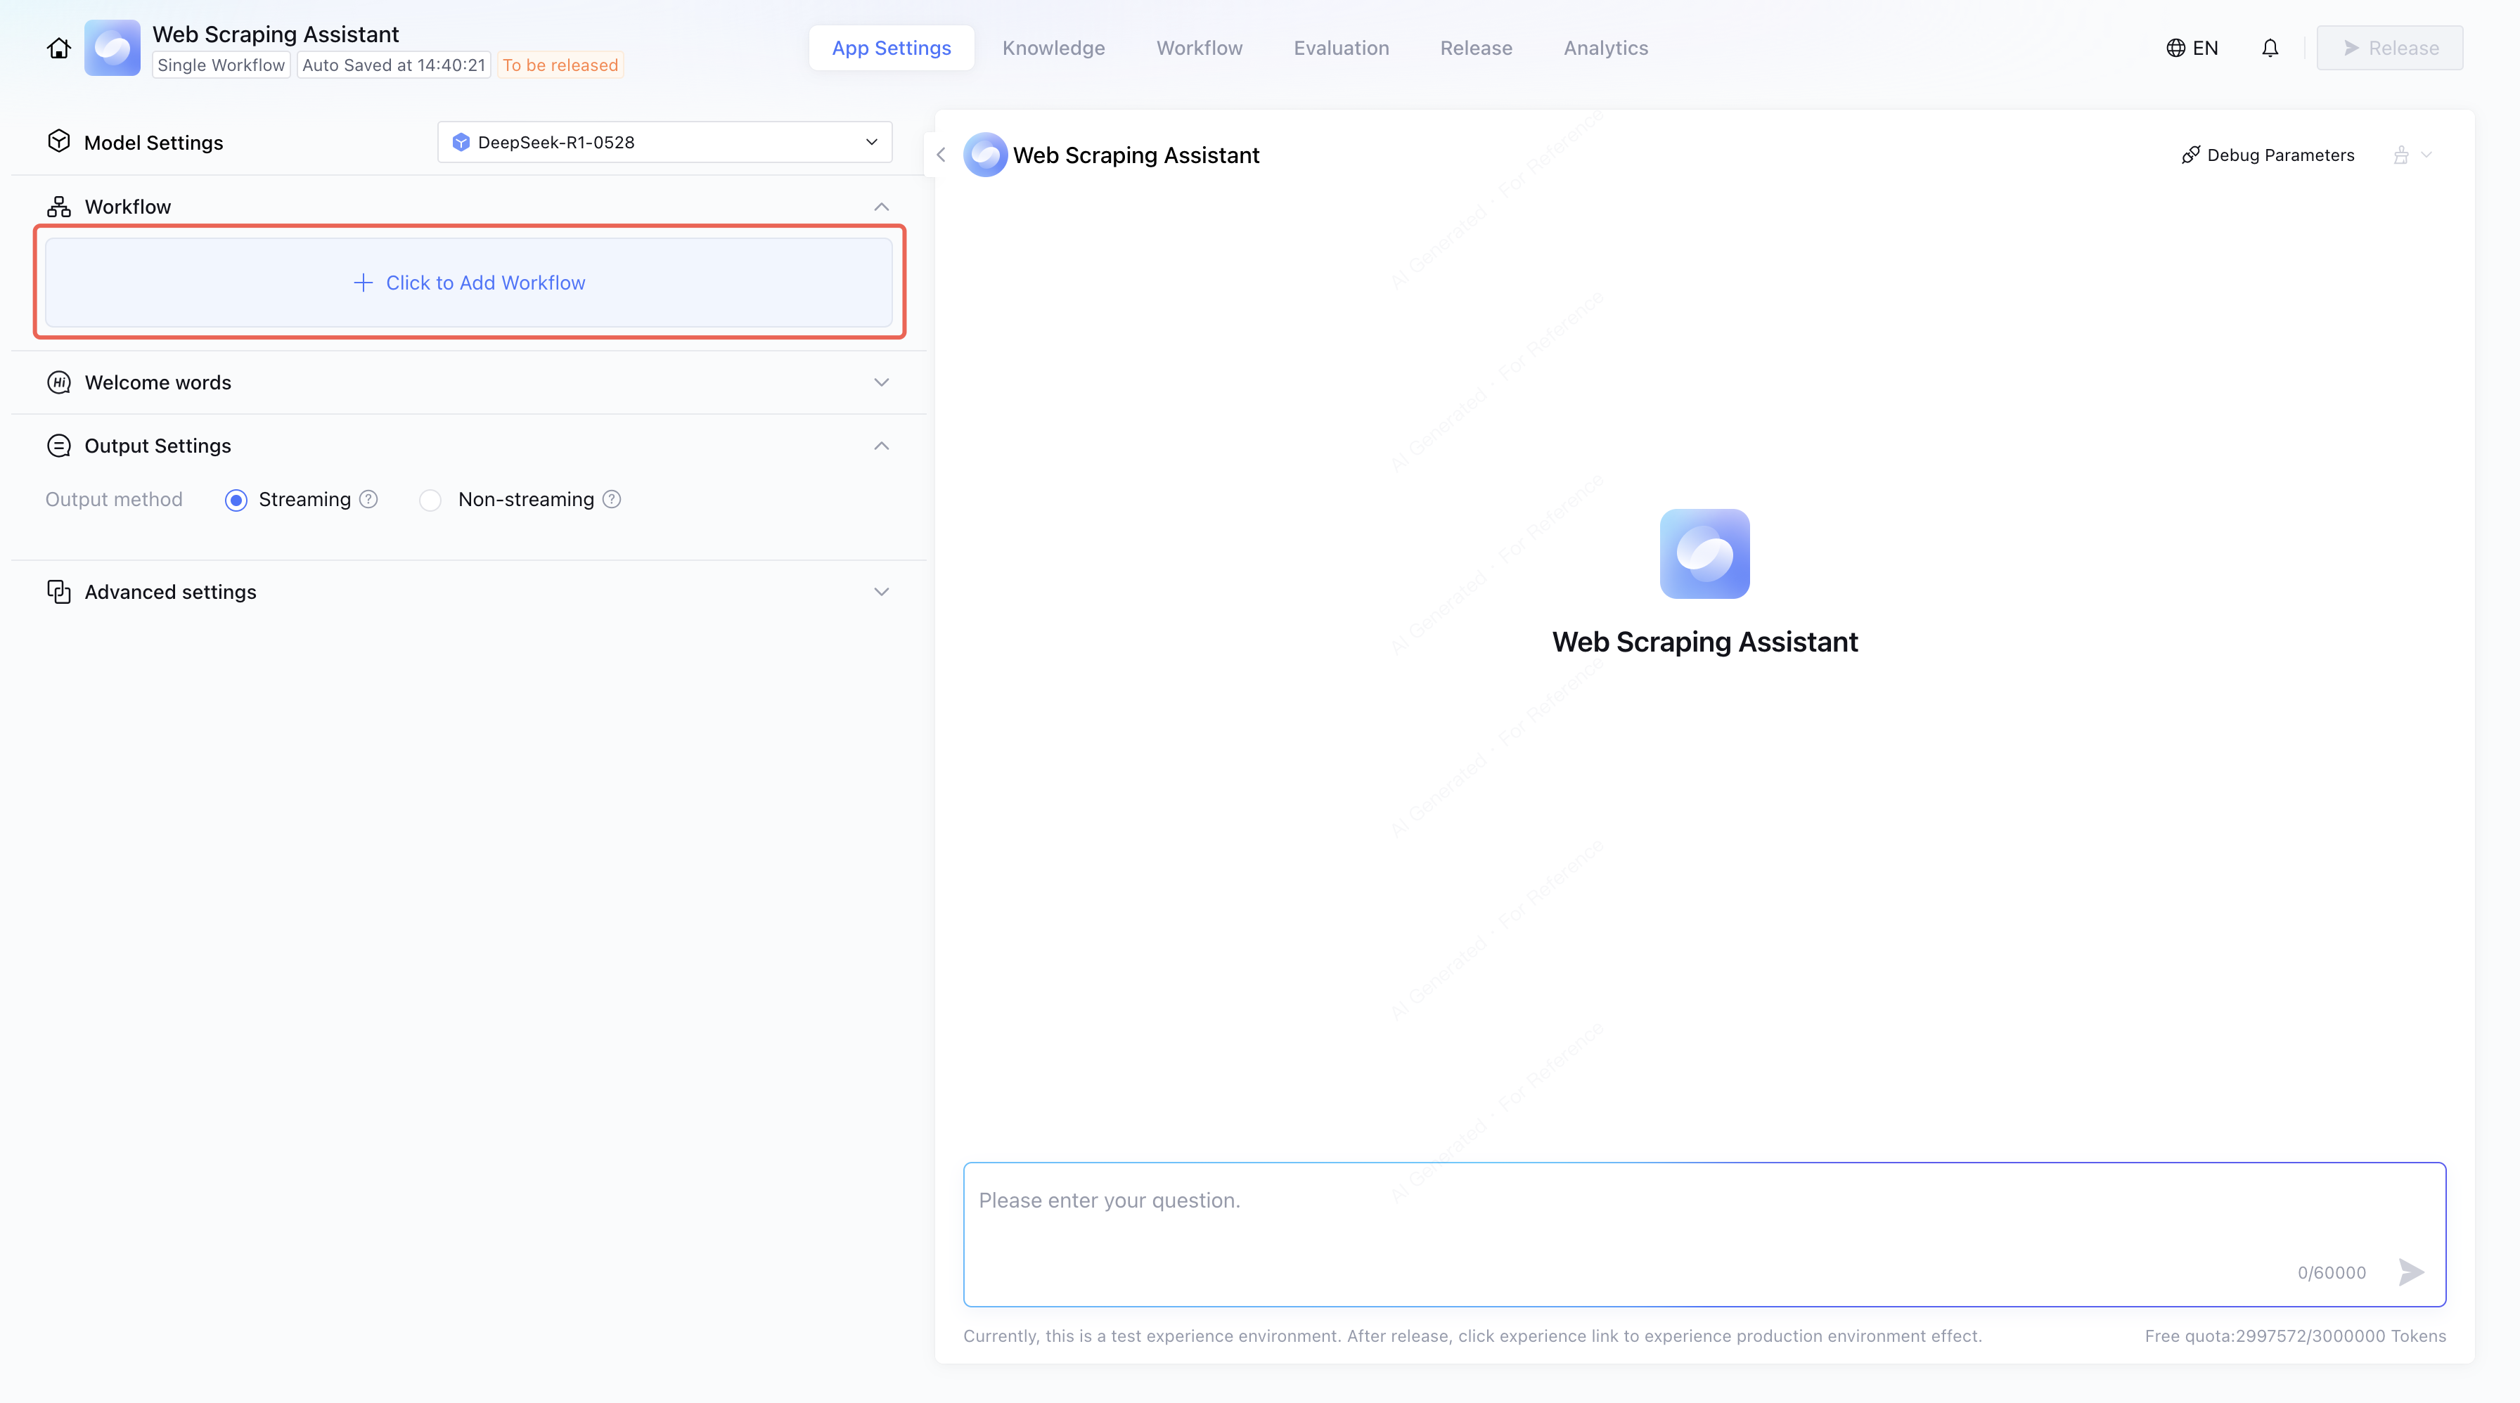Screen dimensions: 2520x1403
Task: Select Streaming output method
Action: tap(236, 500)
